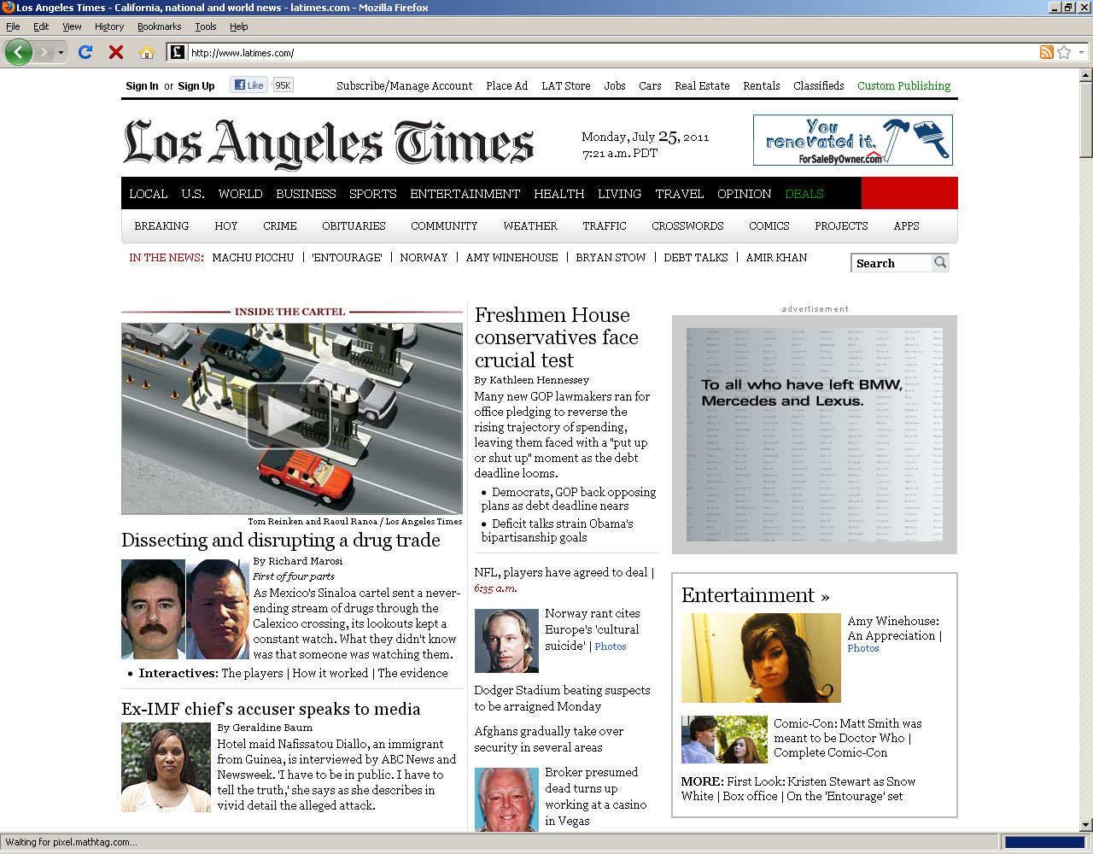Open Dodger Stadium beating suspects story
Image resolution: width=1093 pixels, height=854 pixels.
pyautogui.click(x=562, y=699)
